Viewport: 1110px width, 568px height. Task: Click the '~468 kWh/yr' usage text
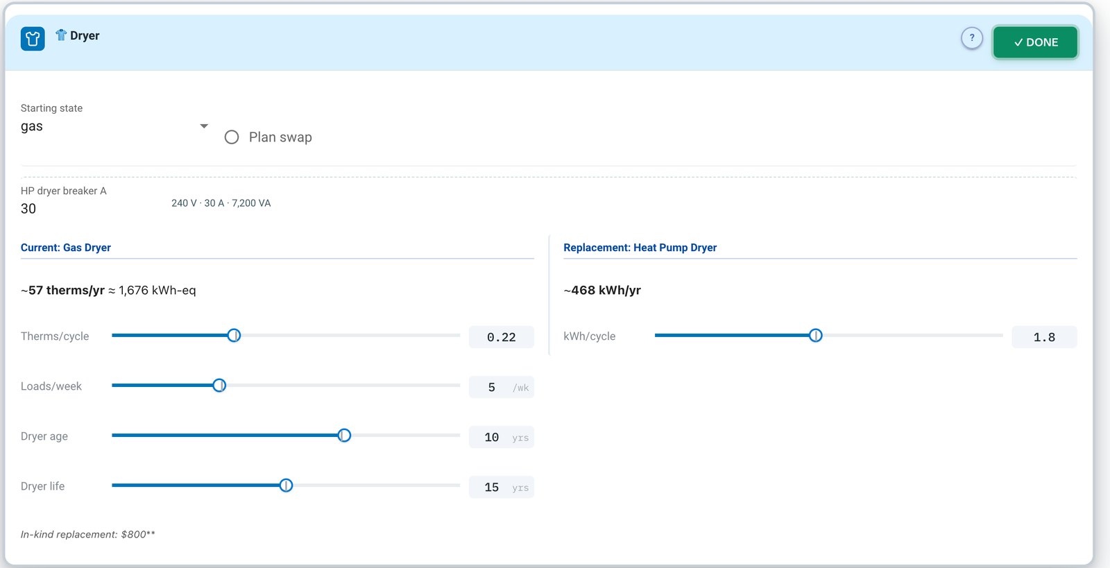click(602, 290)
